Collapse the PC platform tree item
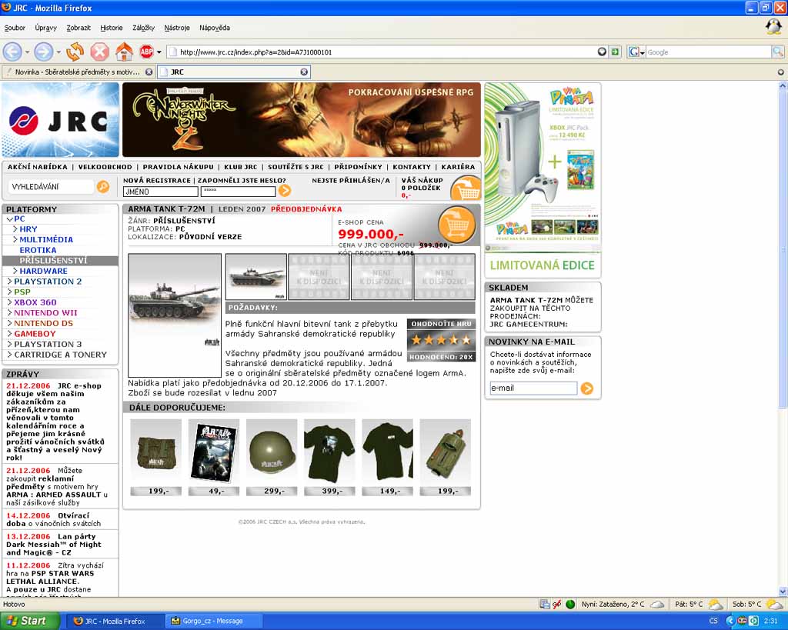 click(10, 219)
